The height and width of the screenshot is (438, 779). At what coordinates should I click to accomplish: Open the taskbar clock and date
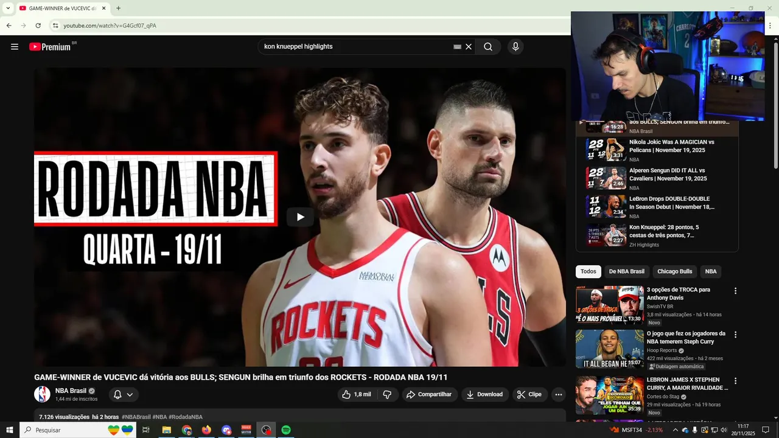pyautogui.click(x=743, y=430)
